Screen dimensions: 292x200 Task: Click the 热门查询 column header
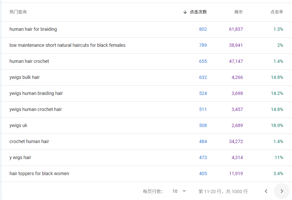pos(18,12)
